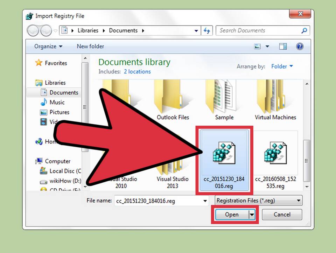Click the Open button
This screenshot has width=336, height=253.
click(x=231, y=215)
